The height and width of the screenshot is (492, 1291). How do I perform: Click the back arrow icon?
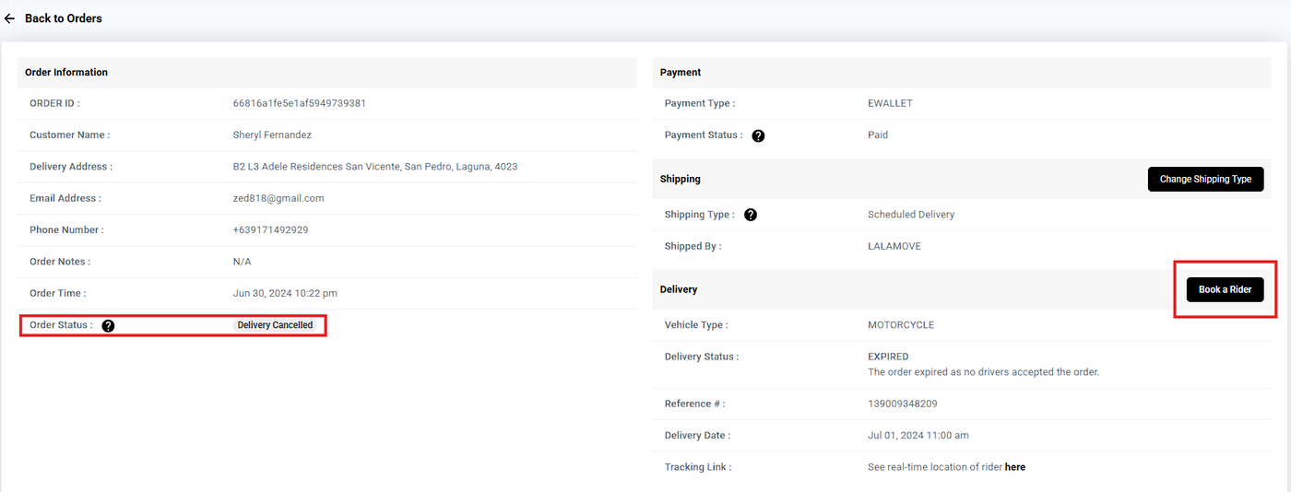(x=9, y=18)
